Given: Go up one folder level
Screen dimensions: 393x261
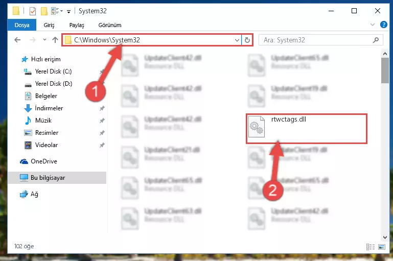Looking at the screenshot, I should pos(55,40).
